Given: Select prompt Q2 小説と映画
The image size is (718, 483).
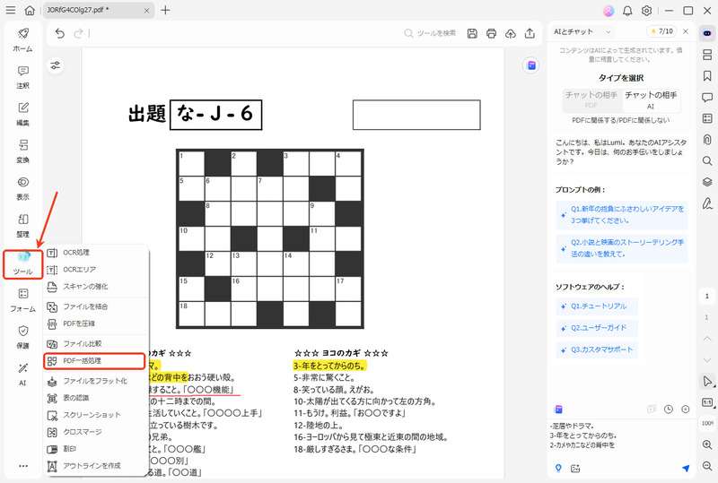Looking at the screenshot, I should point(622,248).
